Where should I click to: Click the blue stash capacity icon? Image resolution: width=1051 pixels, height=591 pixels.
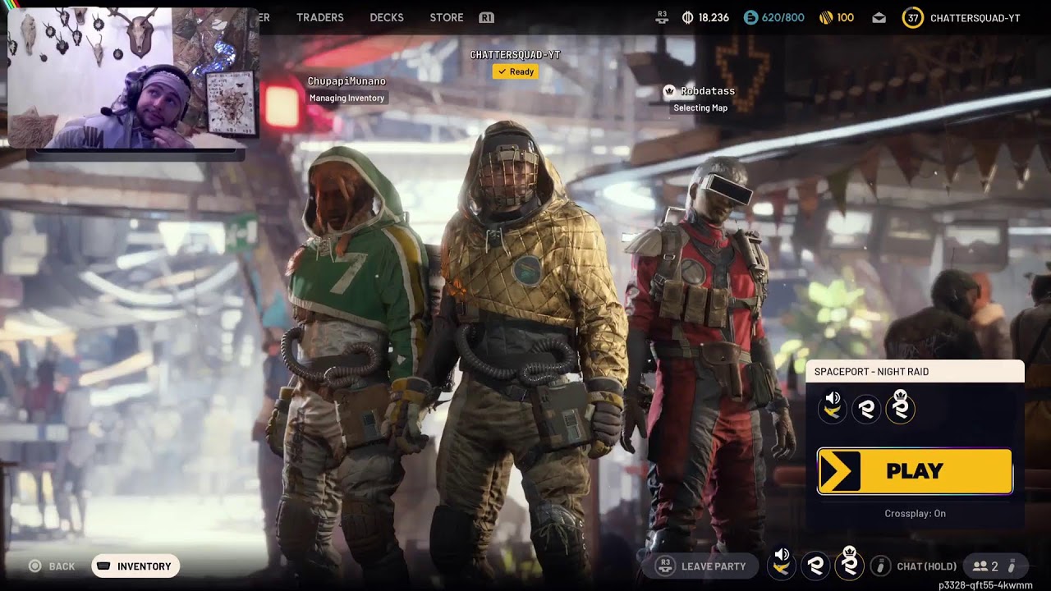[x=750, y=17]
